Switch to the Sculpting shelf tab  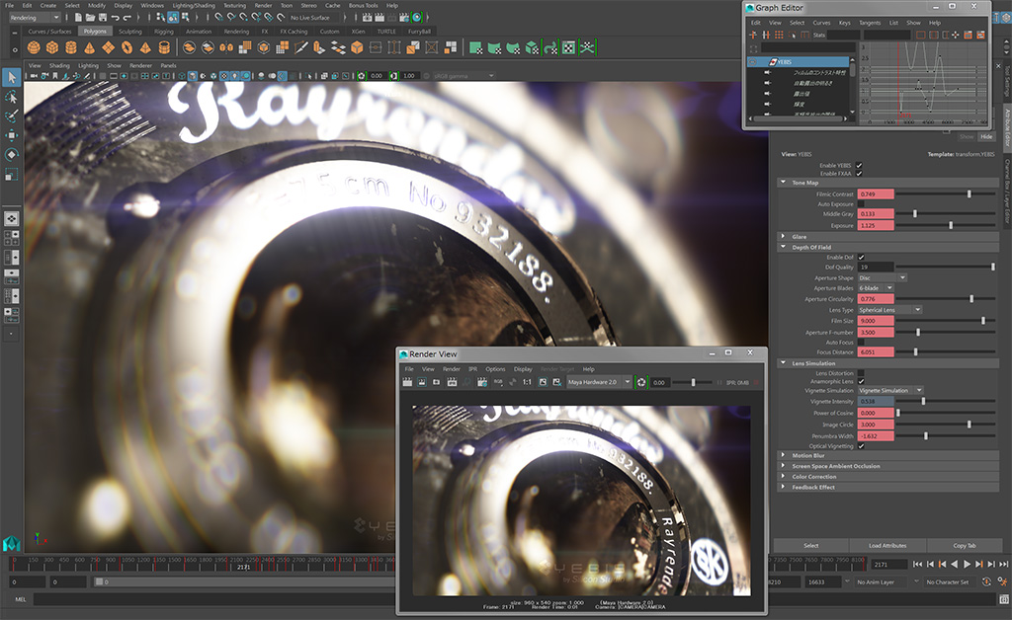coord(130,31)
